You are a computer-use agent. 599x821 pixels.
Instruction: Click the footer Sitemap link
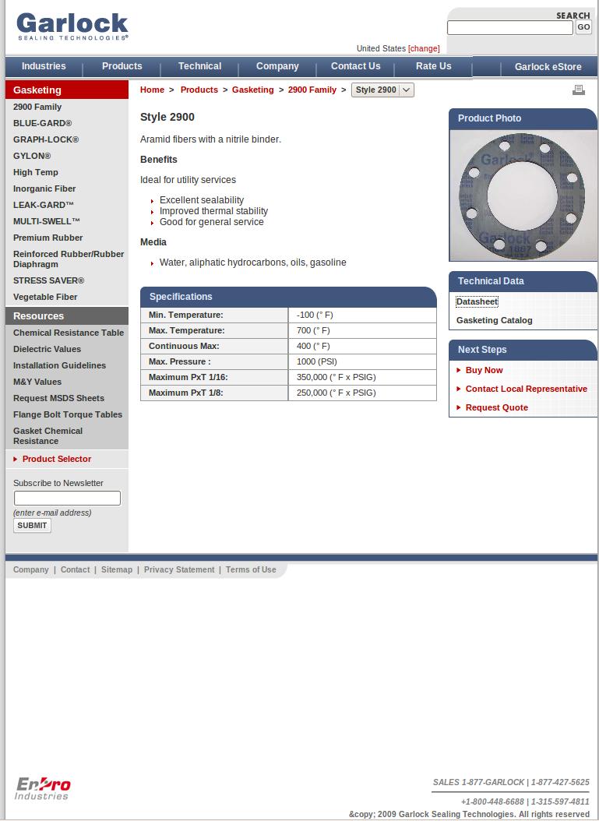tap(117, 569)
